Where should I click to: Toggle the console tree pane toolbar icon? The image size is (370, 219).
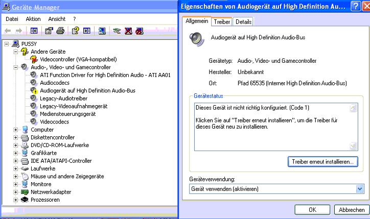[34, 31]
